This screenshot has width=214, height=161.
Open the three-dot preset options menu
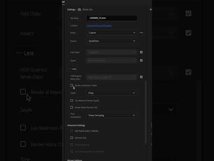coord(141,33)
